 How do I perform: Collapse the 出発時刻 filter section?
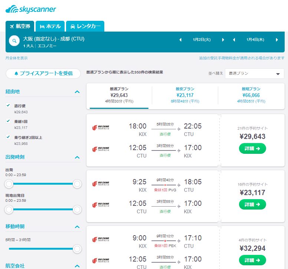tap(77, 158)
